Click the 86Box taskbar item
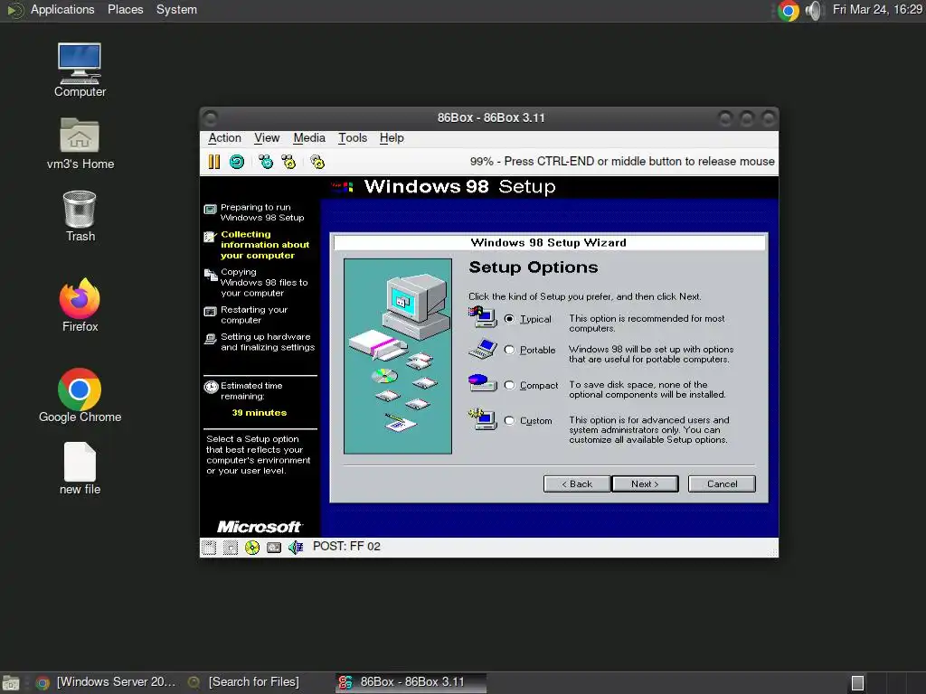 tap(411, 682)
